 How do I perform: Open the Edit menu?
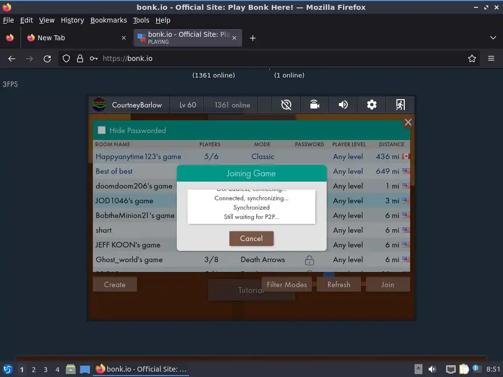[x=27, y=20]
